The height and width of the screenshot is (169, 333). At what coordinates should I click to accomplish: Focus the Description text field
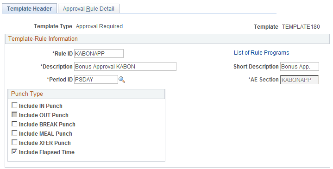pyautogui.click(x=125, y=67)
